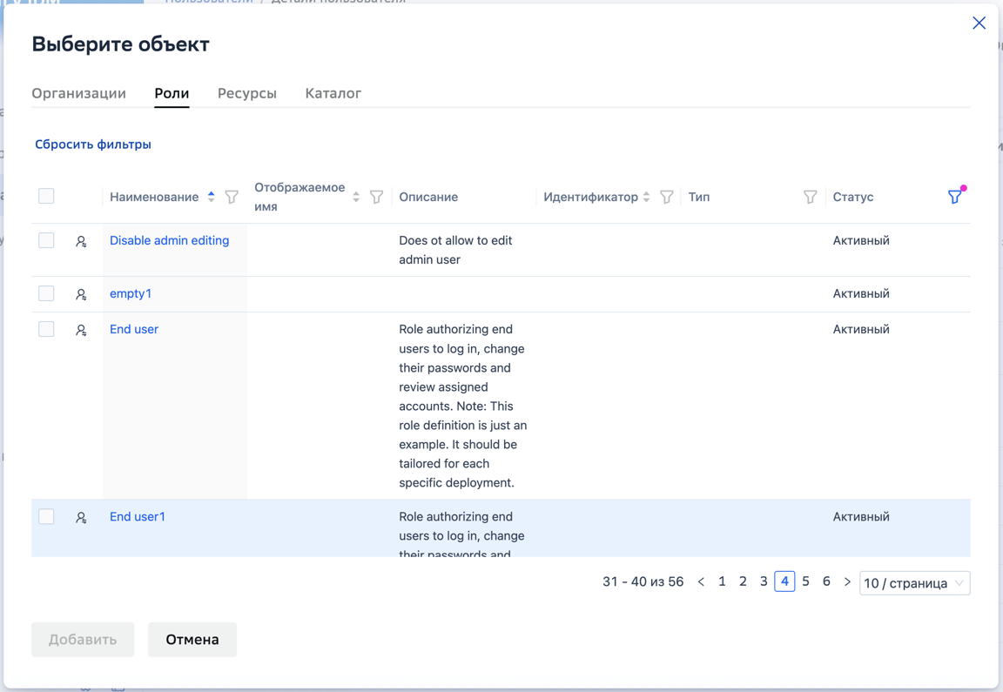
Task: Switch to the Организации tab
Action: coord(78,93)
